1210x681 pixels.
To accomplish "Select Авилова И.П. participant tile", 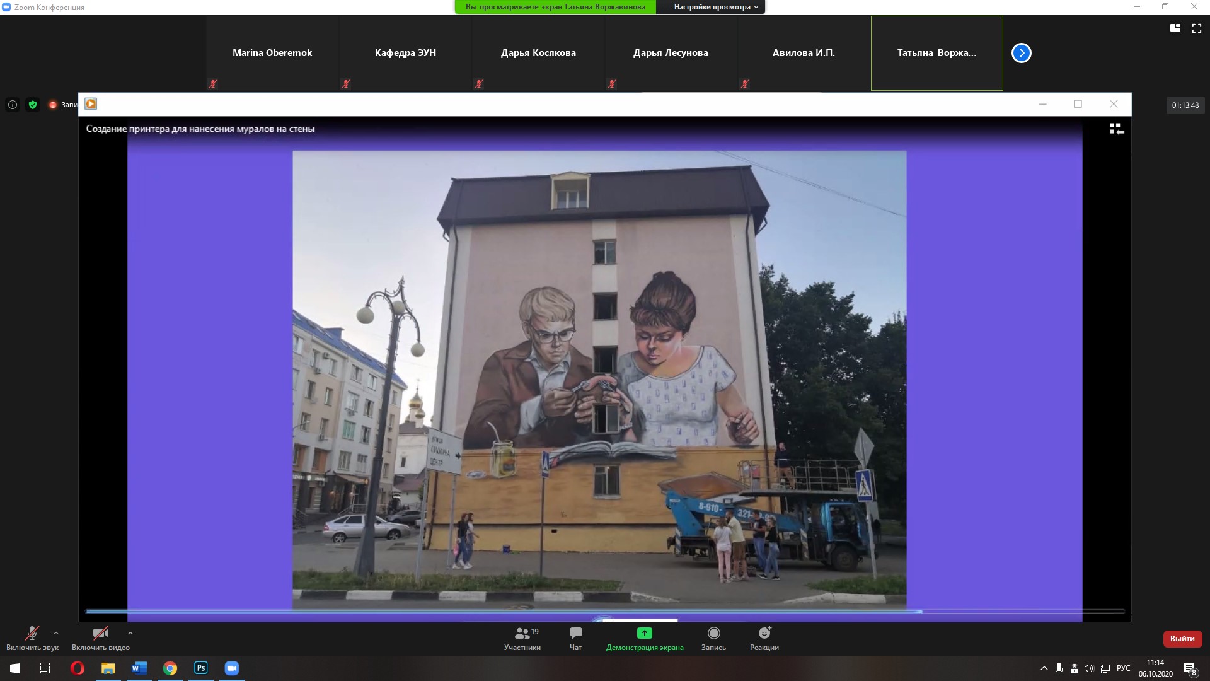I will point(804,53).
